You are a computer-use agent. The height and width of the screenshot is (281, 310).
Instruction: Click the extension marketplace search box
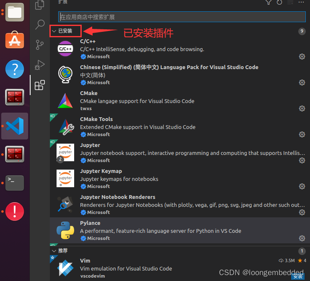pyautogui.click(x=182, y=17)
